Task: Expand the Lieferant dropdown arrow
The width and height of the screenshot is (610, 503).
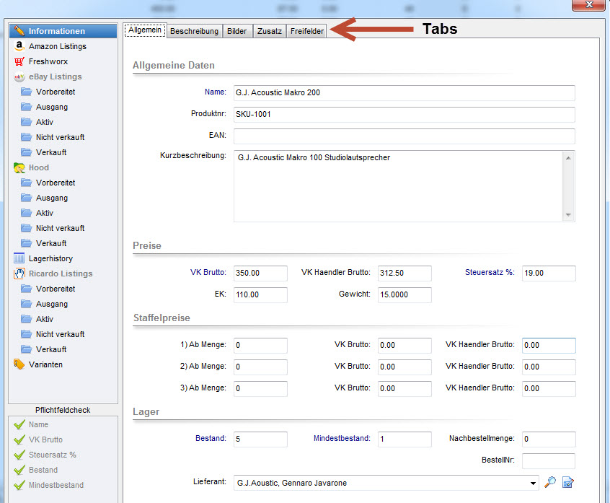Action: click(533, 483)
